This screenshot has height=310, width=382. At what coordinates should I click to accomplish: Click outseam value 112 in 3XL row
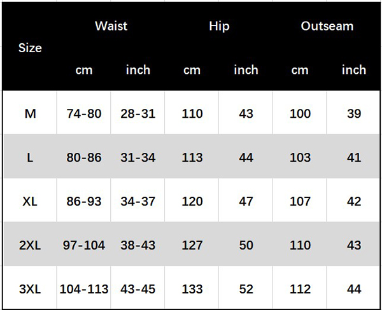pos(300,288)
